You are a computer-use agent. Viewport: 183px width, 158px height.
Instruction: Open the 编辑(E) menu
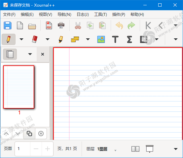click(27, 15)
